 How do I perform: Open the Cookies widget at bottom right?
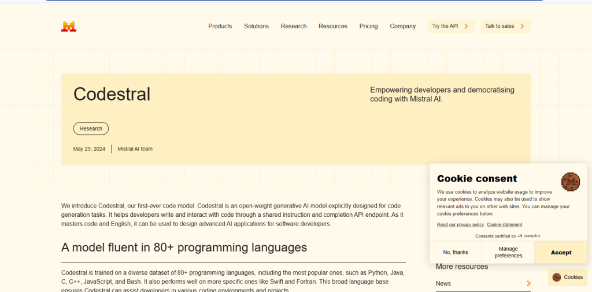[x=567, y=277]
